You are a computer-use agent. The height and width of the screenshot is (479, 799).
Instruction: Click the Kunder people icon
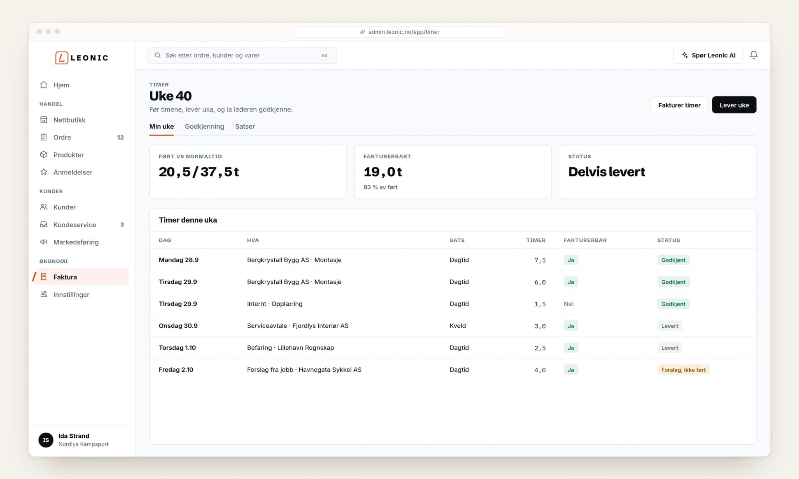point(44,207)
